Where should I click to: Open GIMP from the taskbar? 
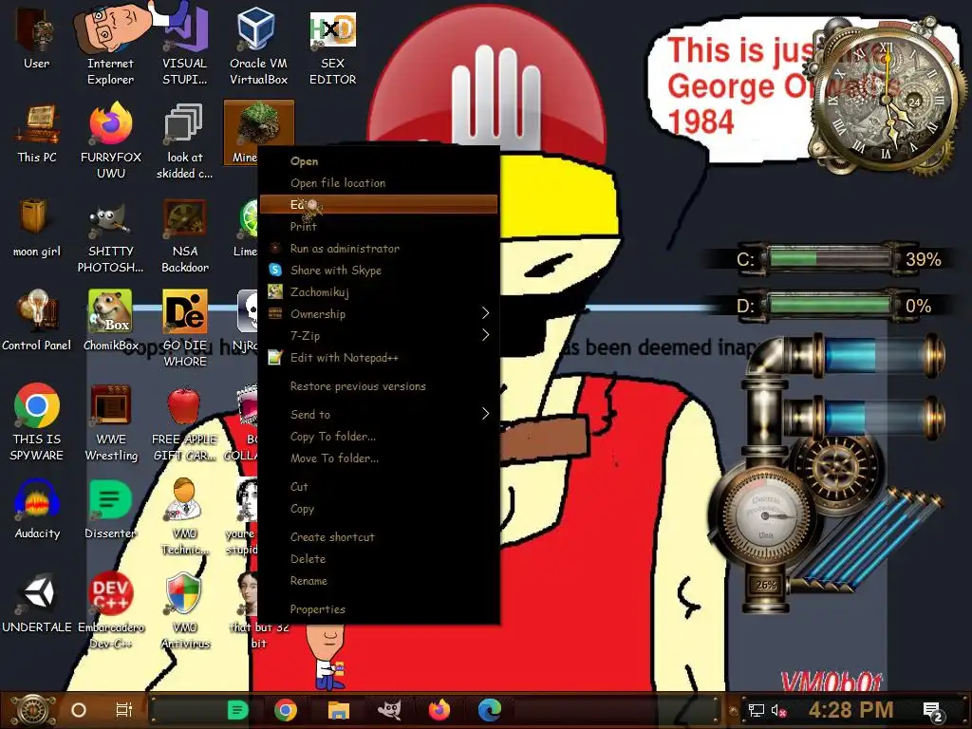pyautogui.click(x=389, y=710)
